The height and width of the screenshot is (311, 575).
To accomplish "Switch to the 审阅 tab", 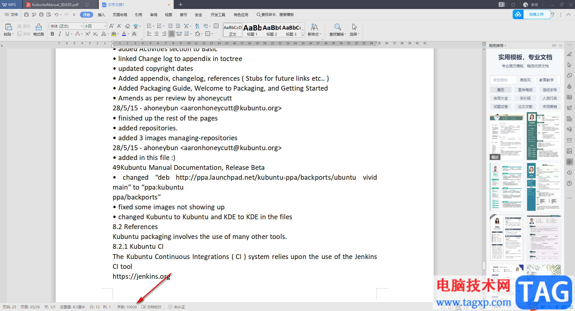I will (x=154, y=15).
